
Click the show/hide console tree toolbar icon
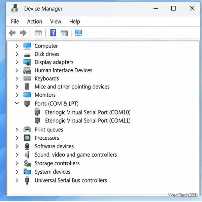click(38, 33)
